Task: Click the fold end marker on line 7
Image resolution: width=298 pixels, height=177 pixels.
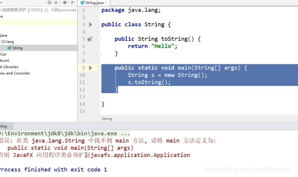Action: click(99, 54)
